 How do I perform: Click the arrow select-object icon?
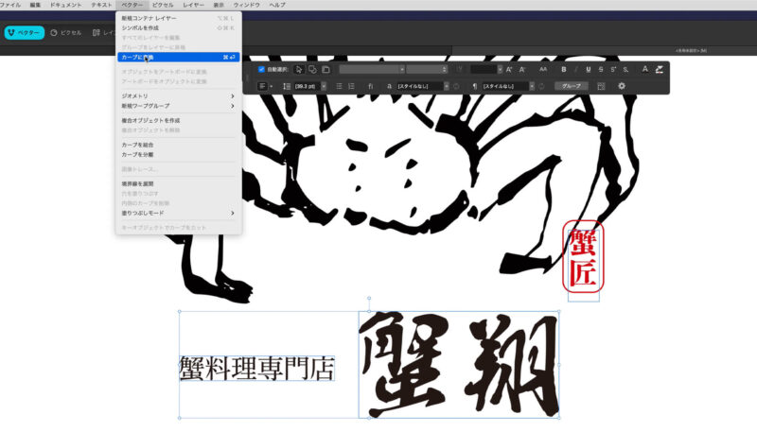(299, 69)
